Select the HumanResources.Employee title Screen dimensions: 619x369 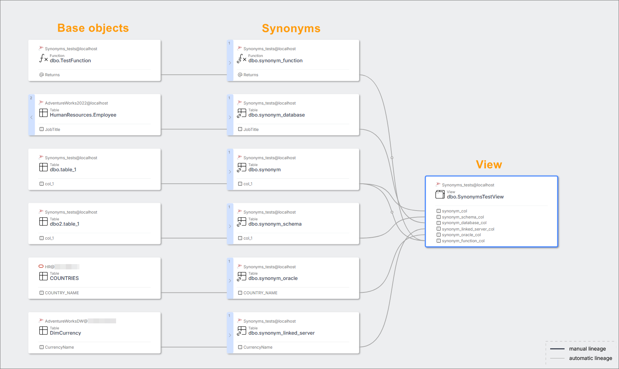pos(83,115)
